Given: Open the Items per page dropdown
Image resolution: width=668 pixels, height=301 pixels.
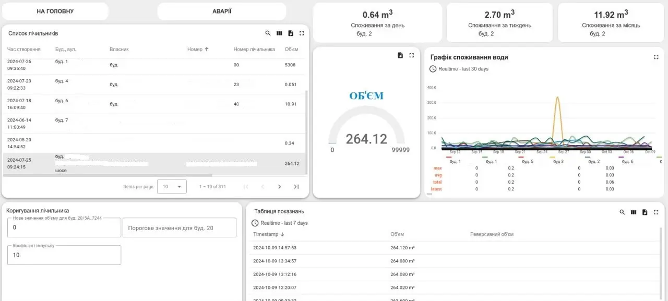Looking at the screenshot, I should [x=172, y=187].
